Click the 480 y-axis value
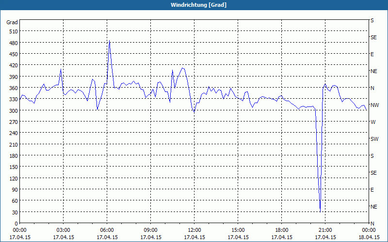388x242 pixels. point(14,43)
